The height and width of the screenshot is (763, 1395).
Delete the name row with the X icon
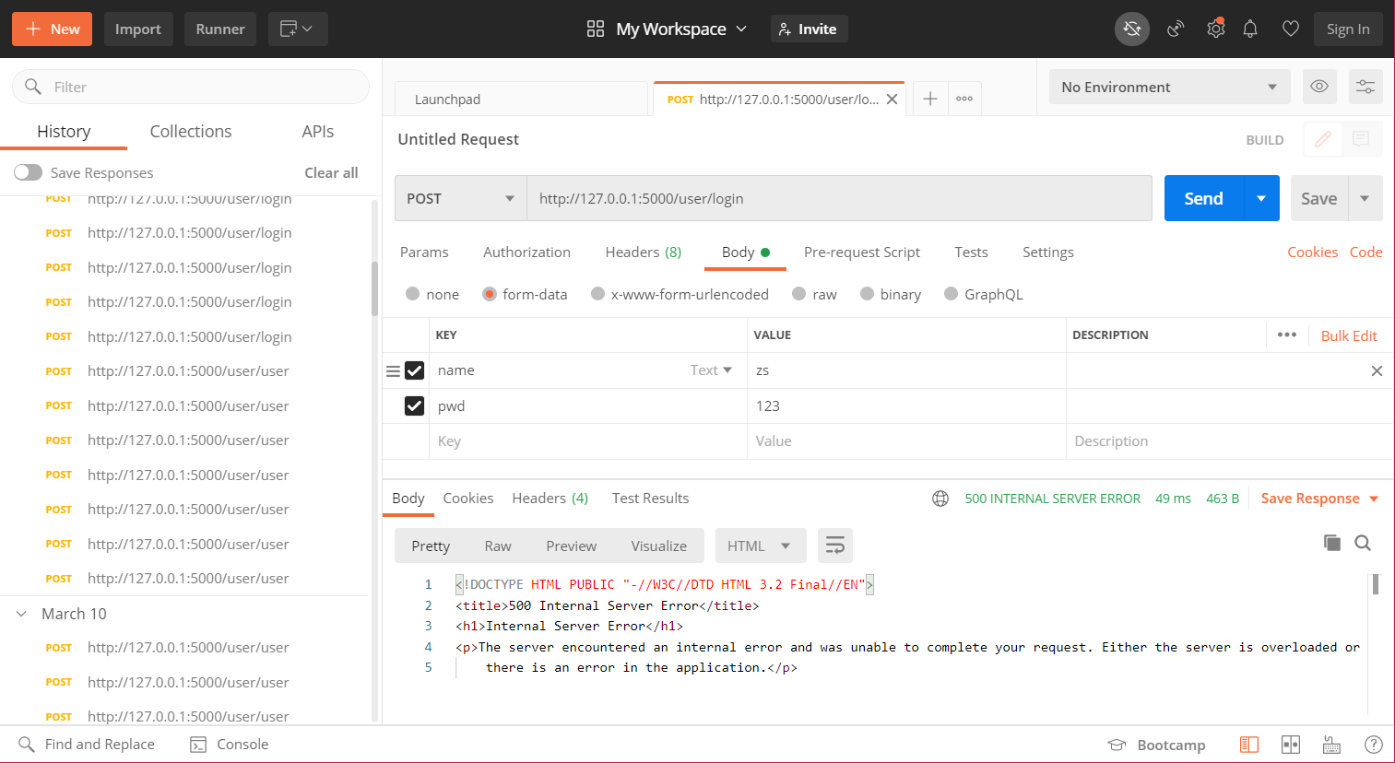[1377, 370]
